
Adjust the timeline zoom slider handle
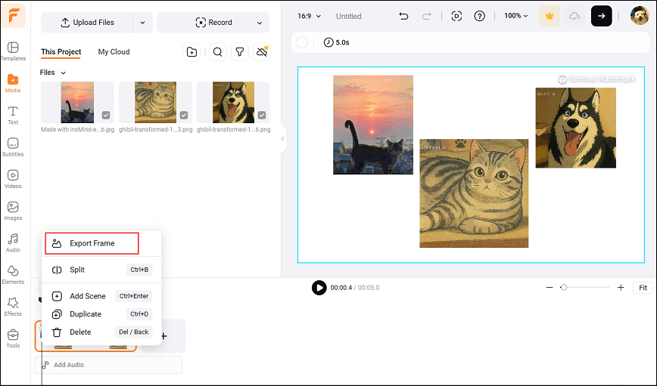tap(564, 288)
